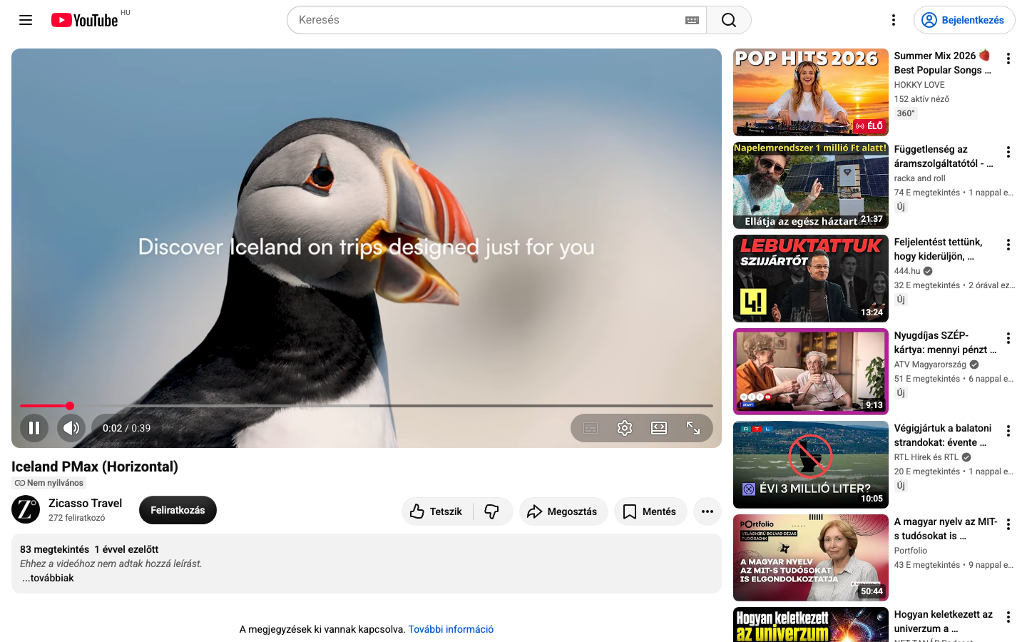
Task: Open the top-bar settings dots menu
Action: click(894, 20)
